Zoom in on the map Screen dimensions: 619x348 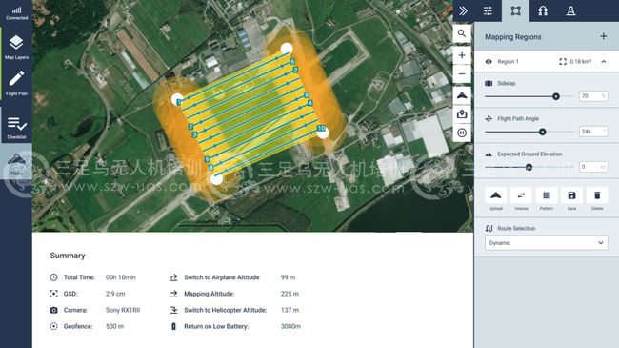pos(462,55)
